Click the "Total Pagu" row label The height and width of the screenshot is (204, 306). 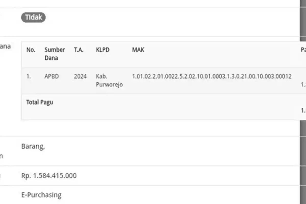pyautogui.click(x=40, y=102)
